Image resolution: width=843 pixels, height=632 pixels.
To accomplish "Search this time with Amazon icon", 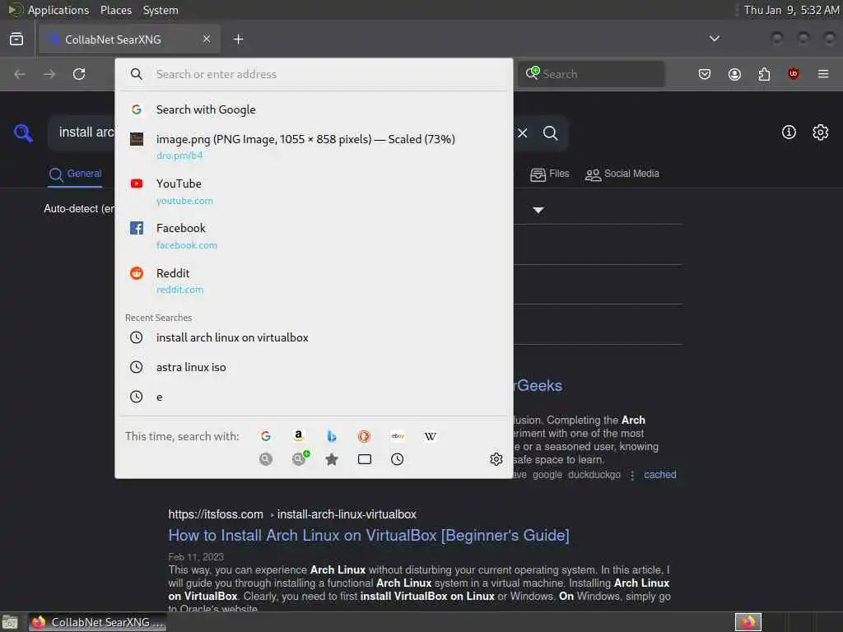I will [x=298, y=436].
